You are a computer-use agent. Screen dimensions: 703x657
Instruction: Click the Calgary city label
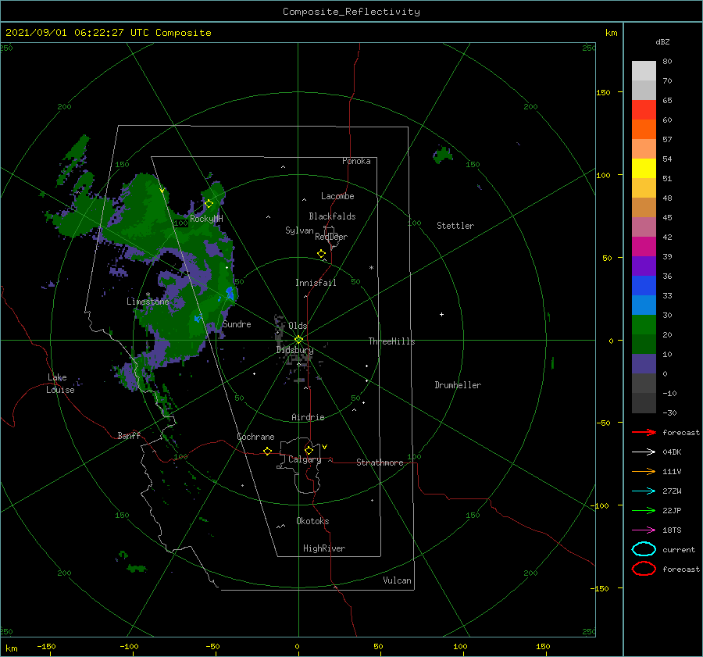[x=305, y=459]
